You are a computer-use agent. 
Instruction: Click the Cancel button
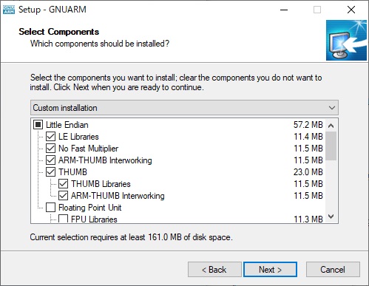[333, 270]
